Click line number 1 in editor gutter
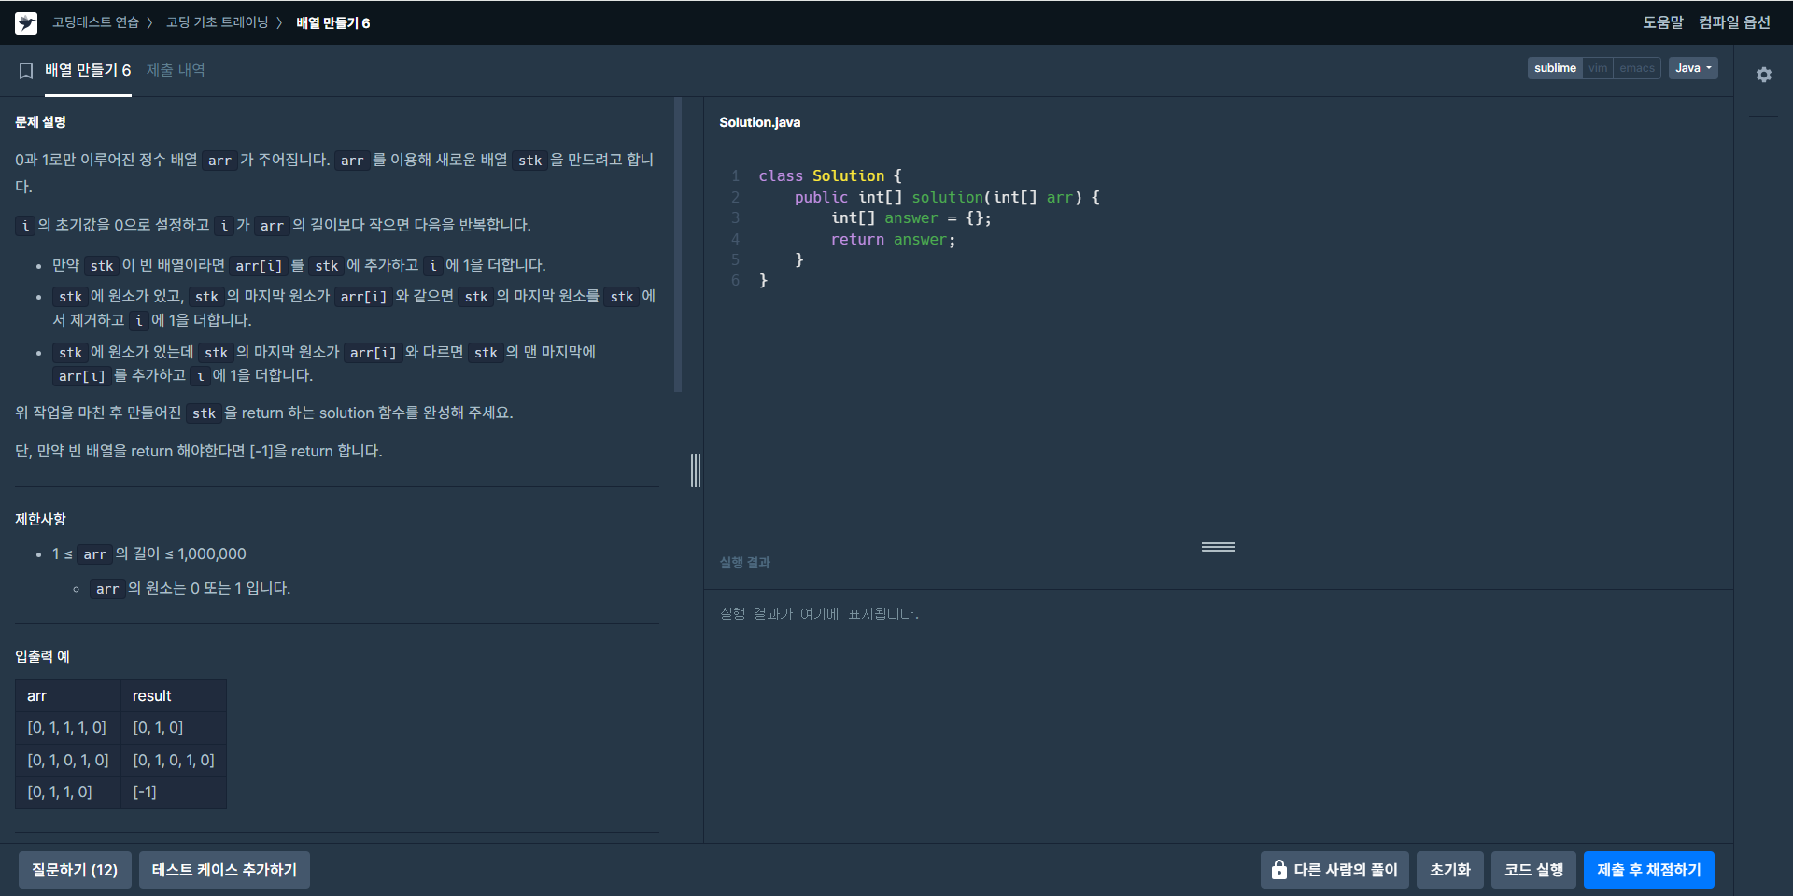Image resolution: width=1793 pixels, height=896 pixels. (736, 175)
